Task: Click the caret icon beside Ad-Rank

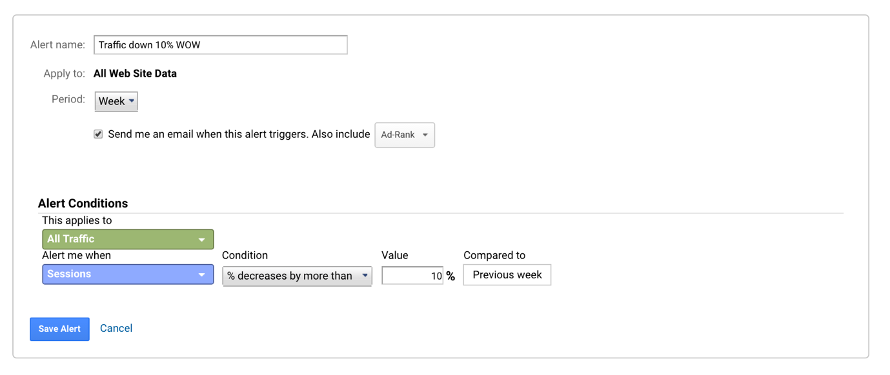Action: pos(425,135)
